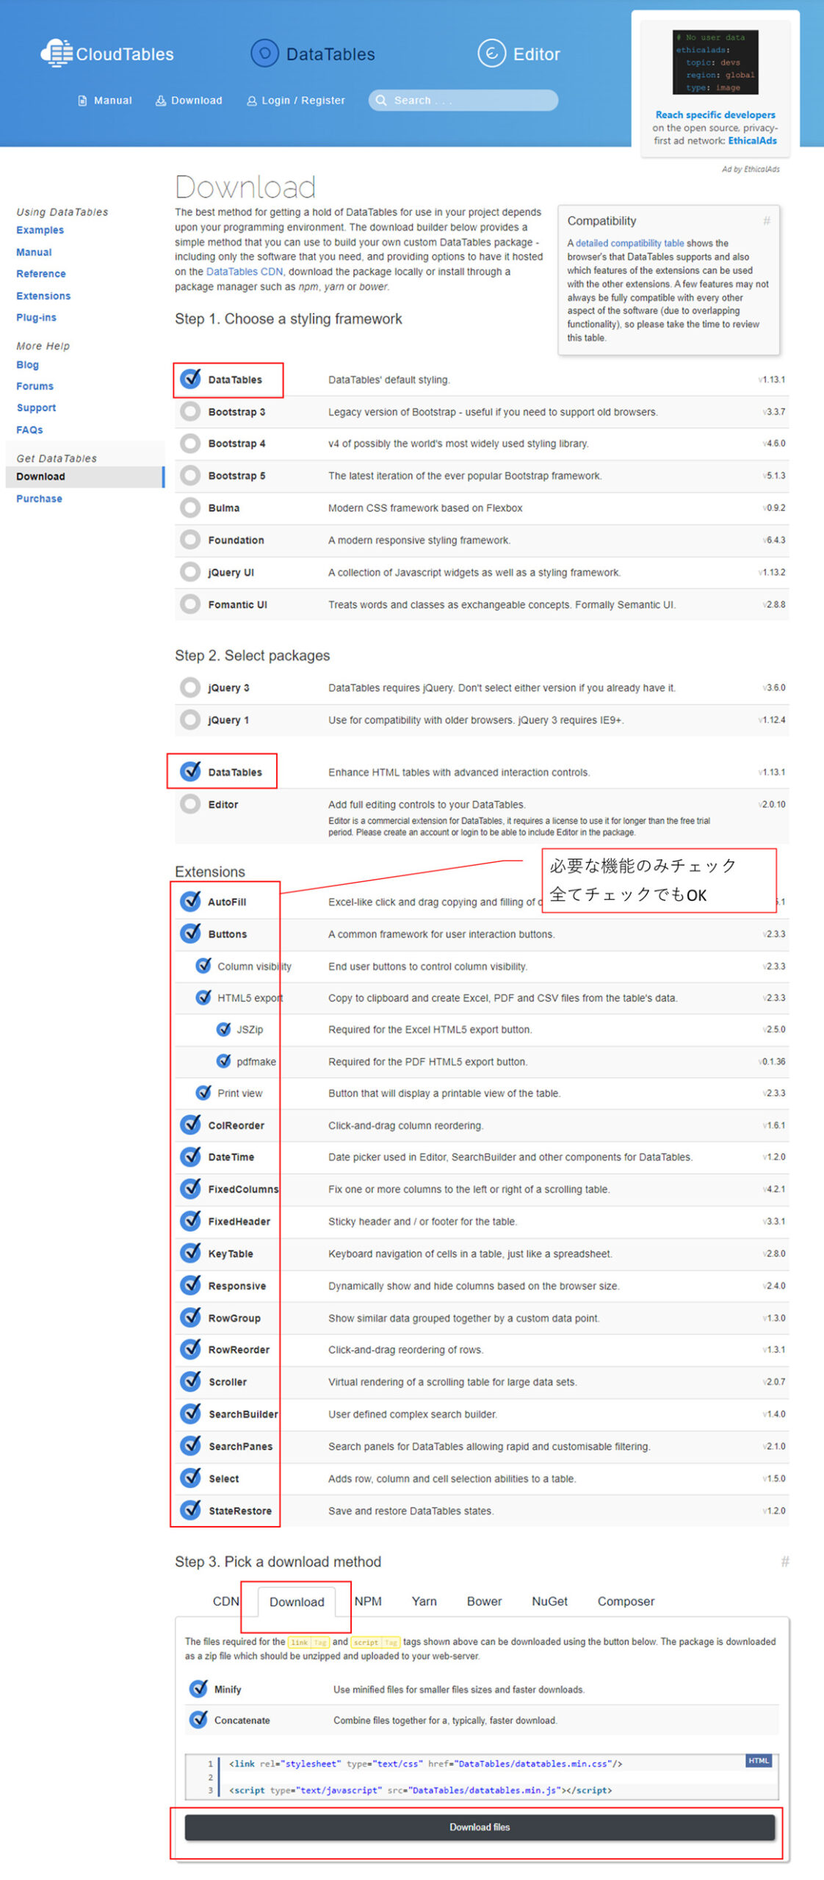Image resolution: width=824 pixels, height=1880 pixels.
Task: Follow the Reach specific developers ad link
Action: (715, 115)
